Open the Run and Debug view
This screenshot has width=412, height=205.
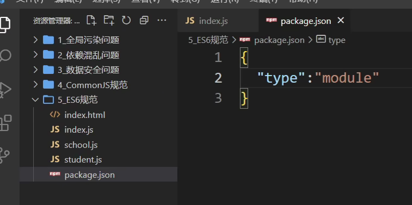pos(5,90)
